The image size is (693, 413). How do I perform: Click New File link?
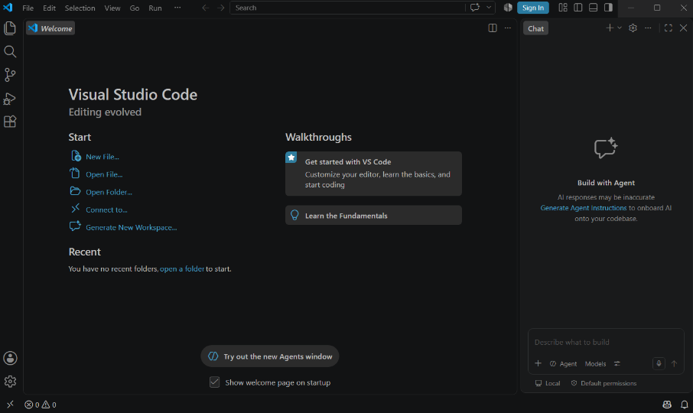coord(102,156)
